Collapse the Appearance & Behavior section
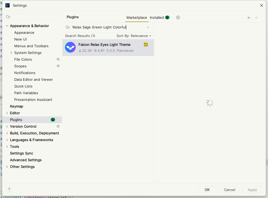The height and width of the screenshot is (198, 268). pos(7,26)
